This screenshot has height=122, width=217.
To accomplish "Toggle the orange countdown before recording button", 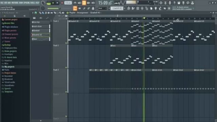I will click(84, 3).
